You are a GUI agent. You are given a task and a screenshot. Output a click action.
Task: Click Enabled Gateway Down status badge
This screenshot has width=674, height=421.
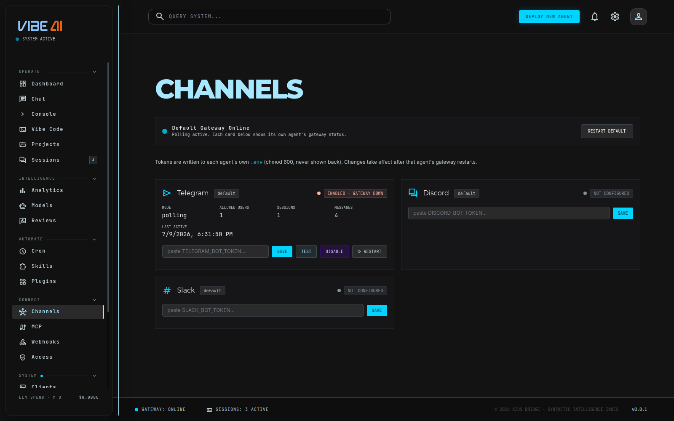(355, 193)
